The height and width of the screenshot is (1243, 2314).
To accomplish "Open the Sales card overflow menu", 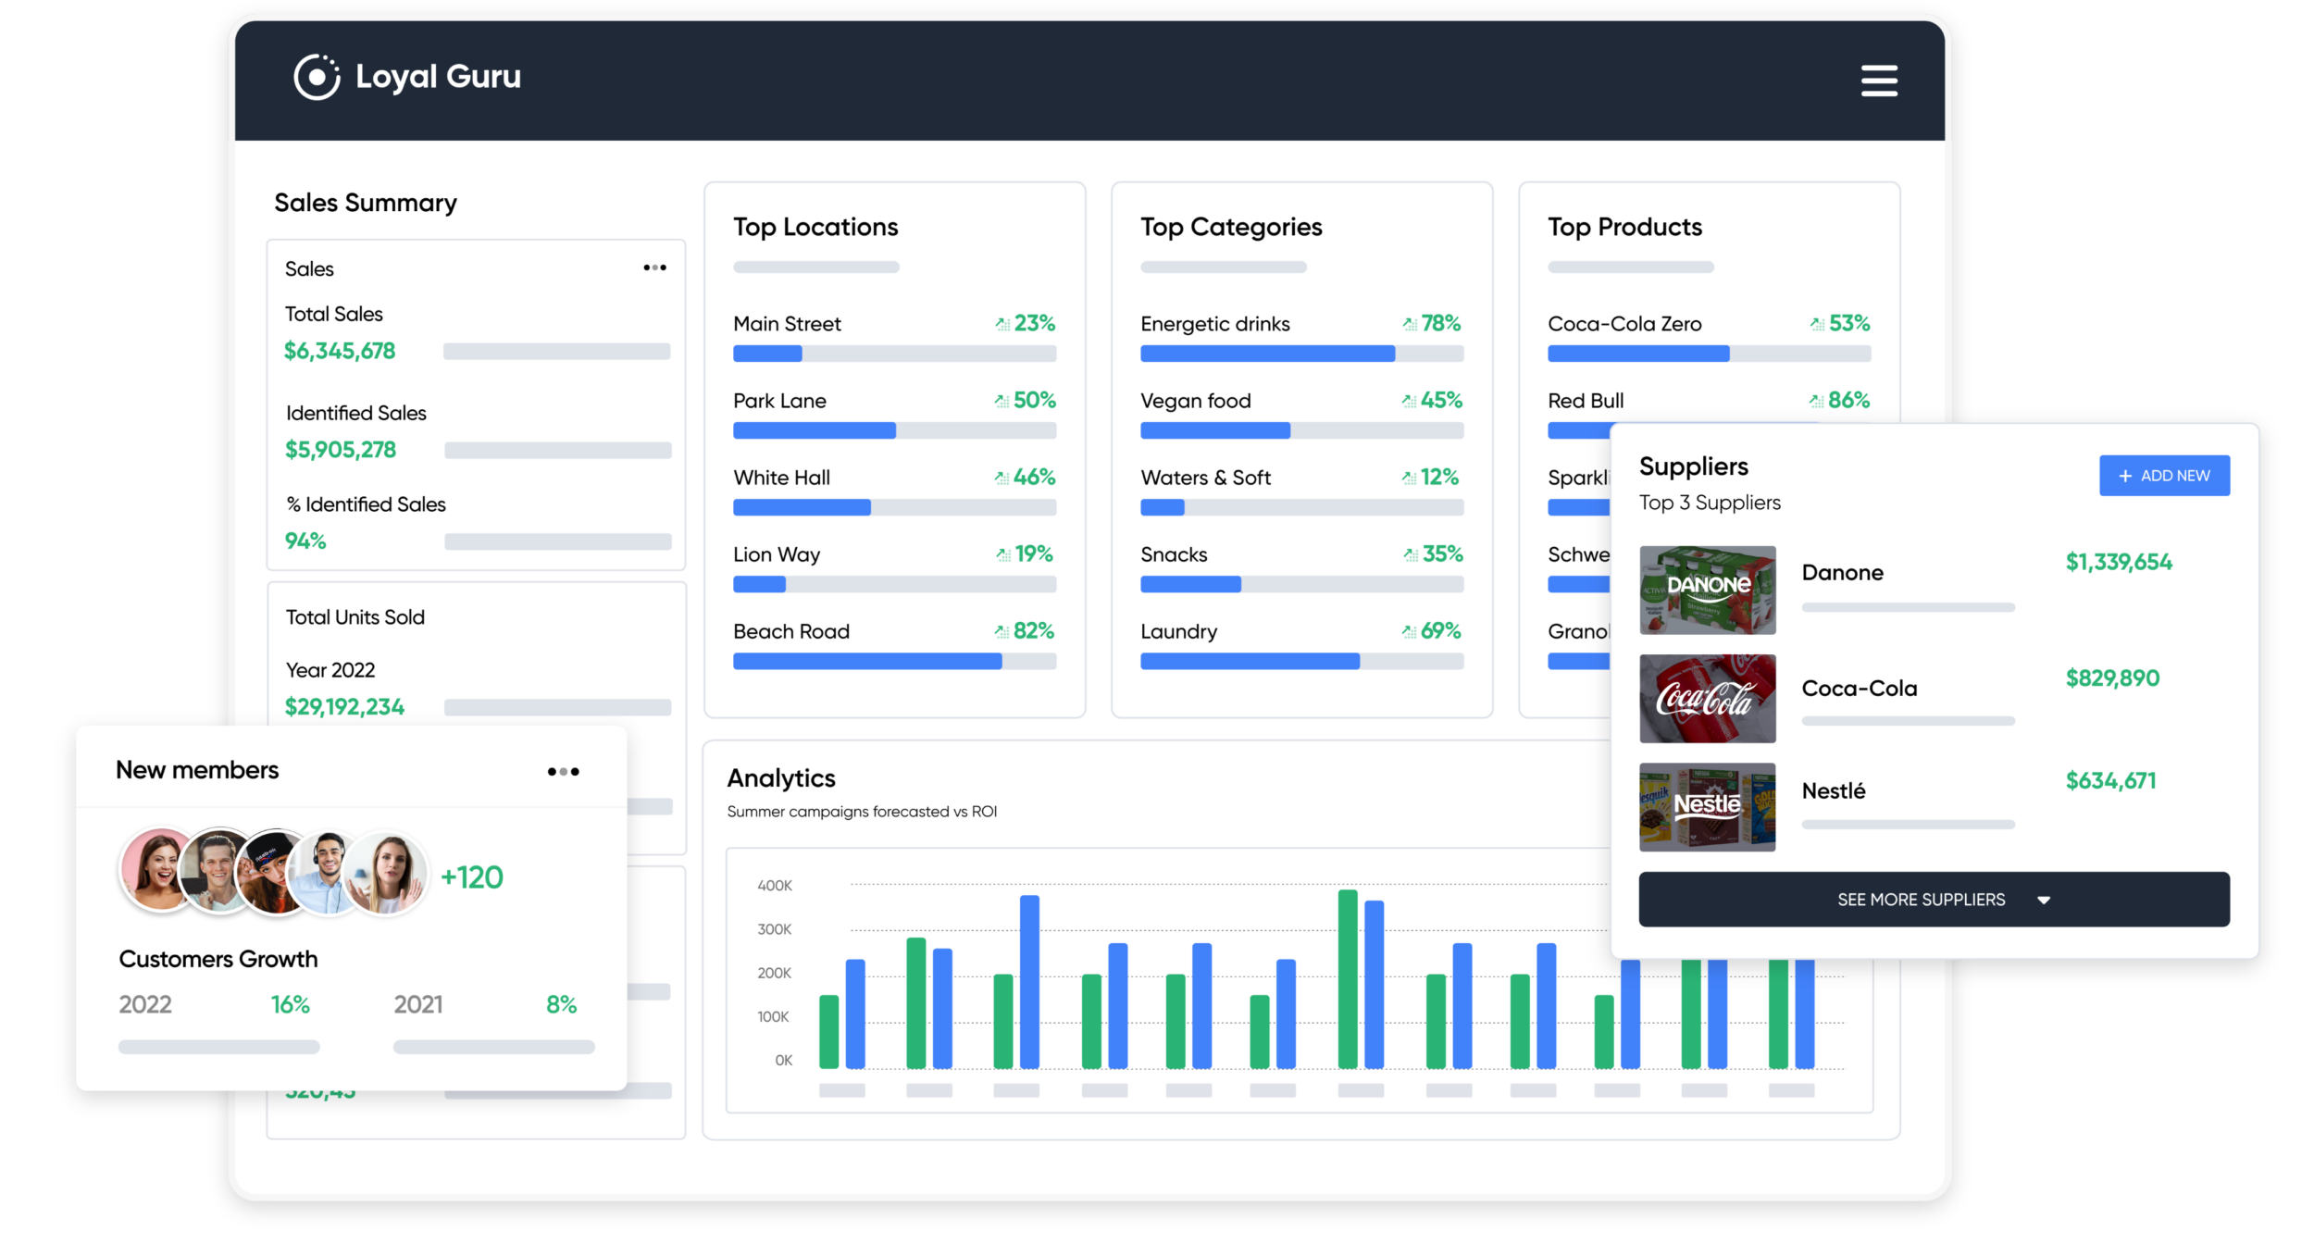I will click(655, 267).
